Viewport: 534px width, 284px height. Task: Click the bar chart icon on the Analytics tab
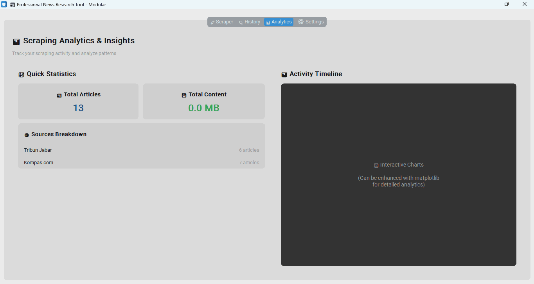point(268,21)
